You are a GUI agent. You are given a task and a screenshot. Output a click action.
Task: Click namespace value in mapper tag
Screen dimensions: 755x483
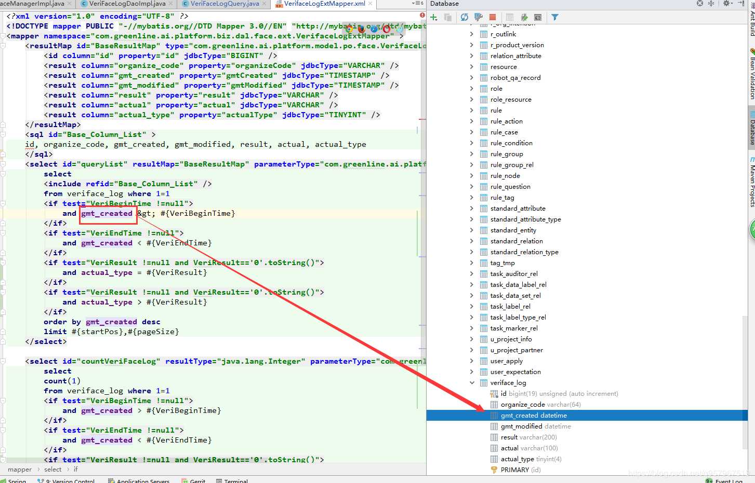(242, 36)
